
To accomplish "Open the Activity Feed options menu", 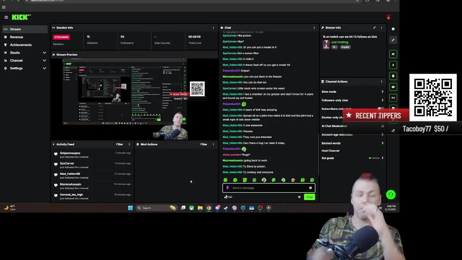I will [129, 144].
